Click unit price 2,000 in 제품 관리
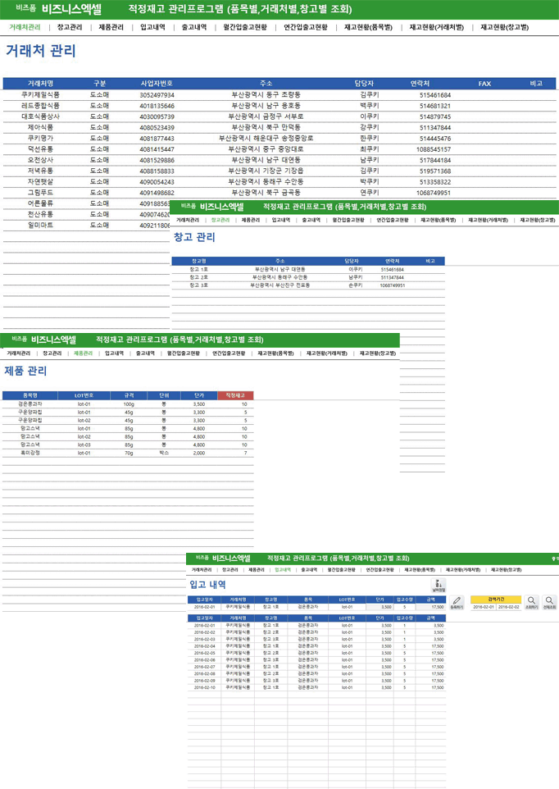559x789 pixels. (x=199, y=453)
